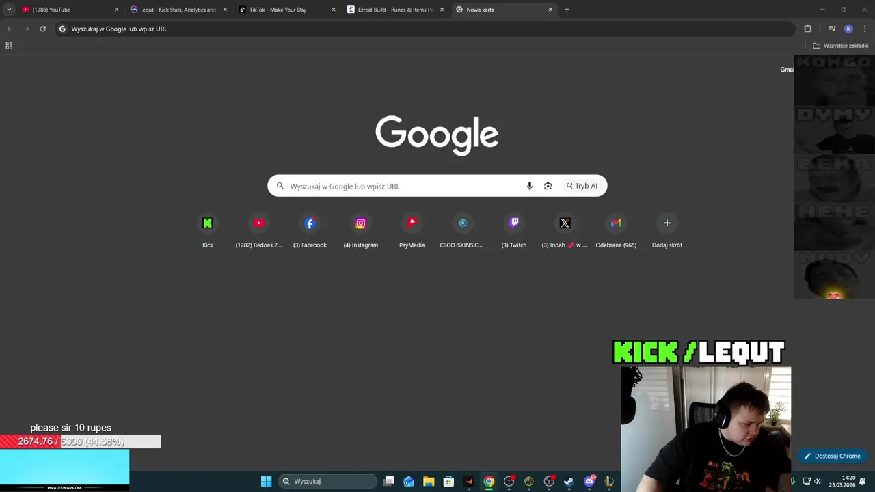
Task: Open a new tab with the plus button
Action: [x=567, y=10]
